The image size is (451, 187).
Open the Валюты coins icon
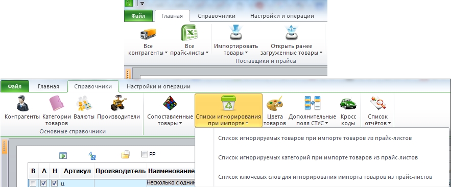point(84,103)
